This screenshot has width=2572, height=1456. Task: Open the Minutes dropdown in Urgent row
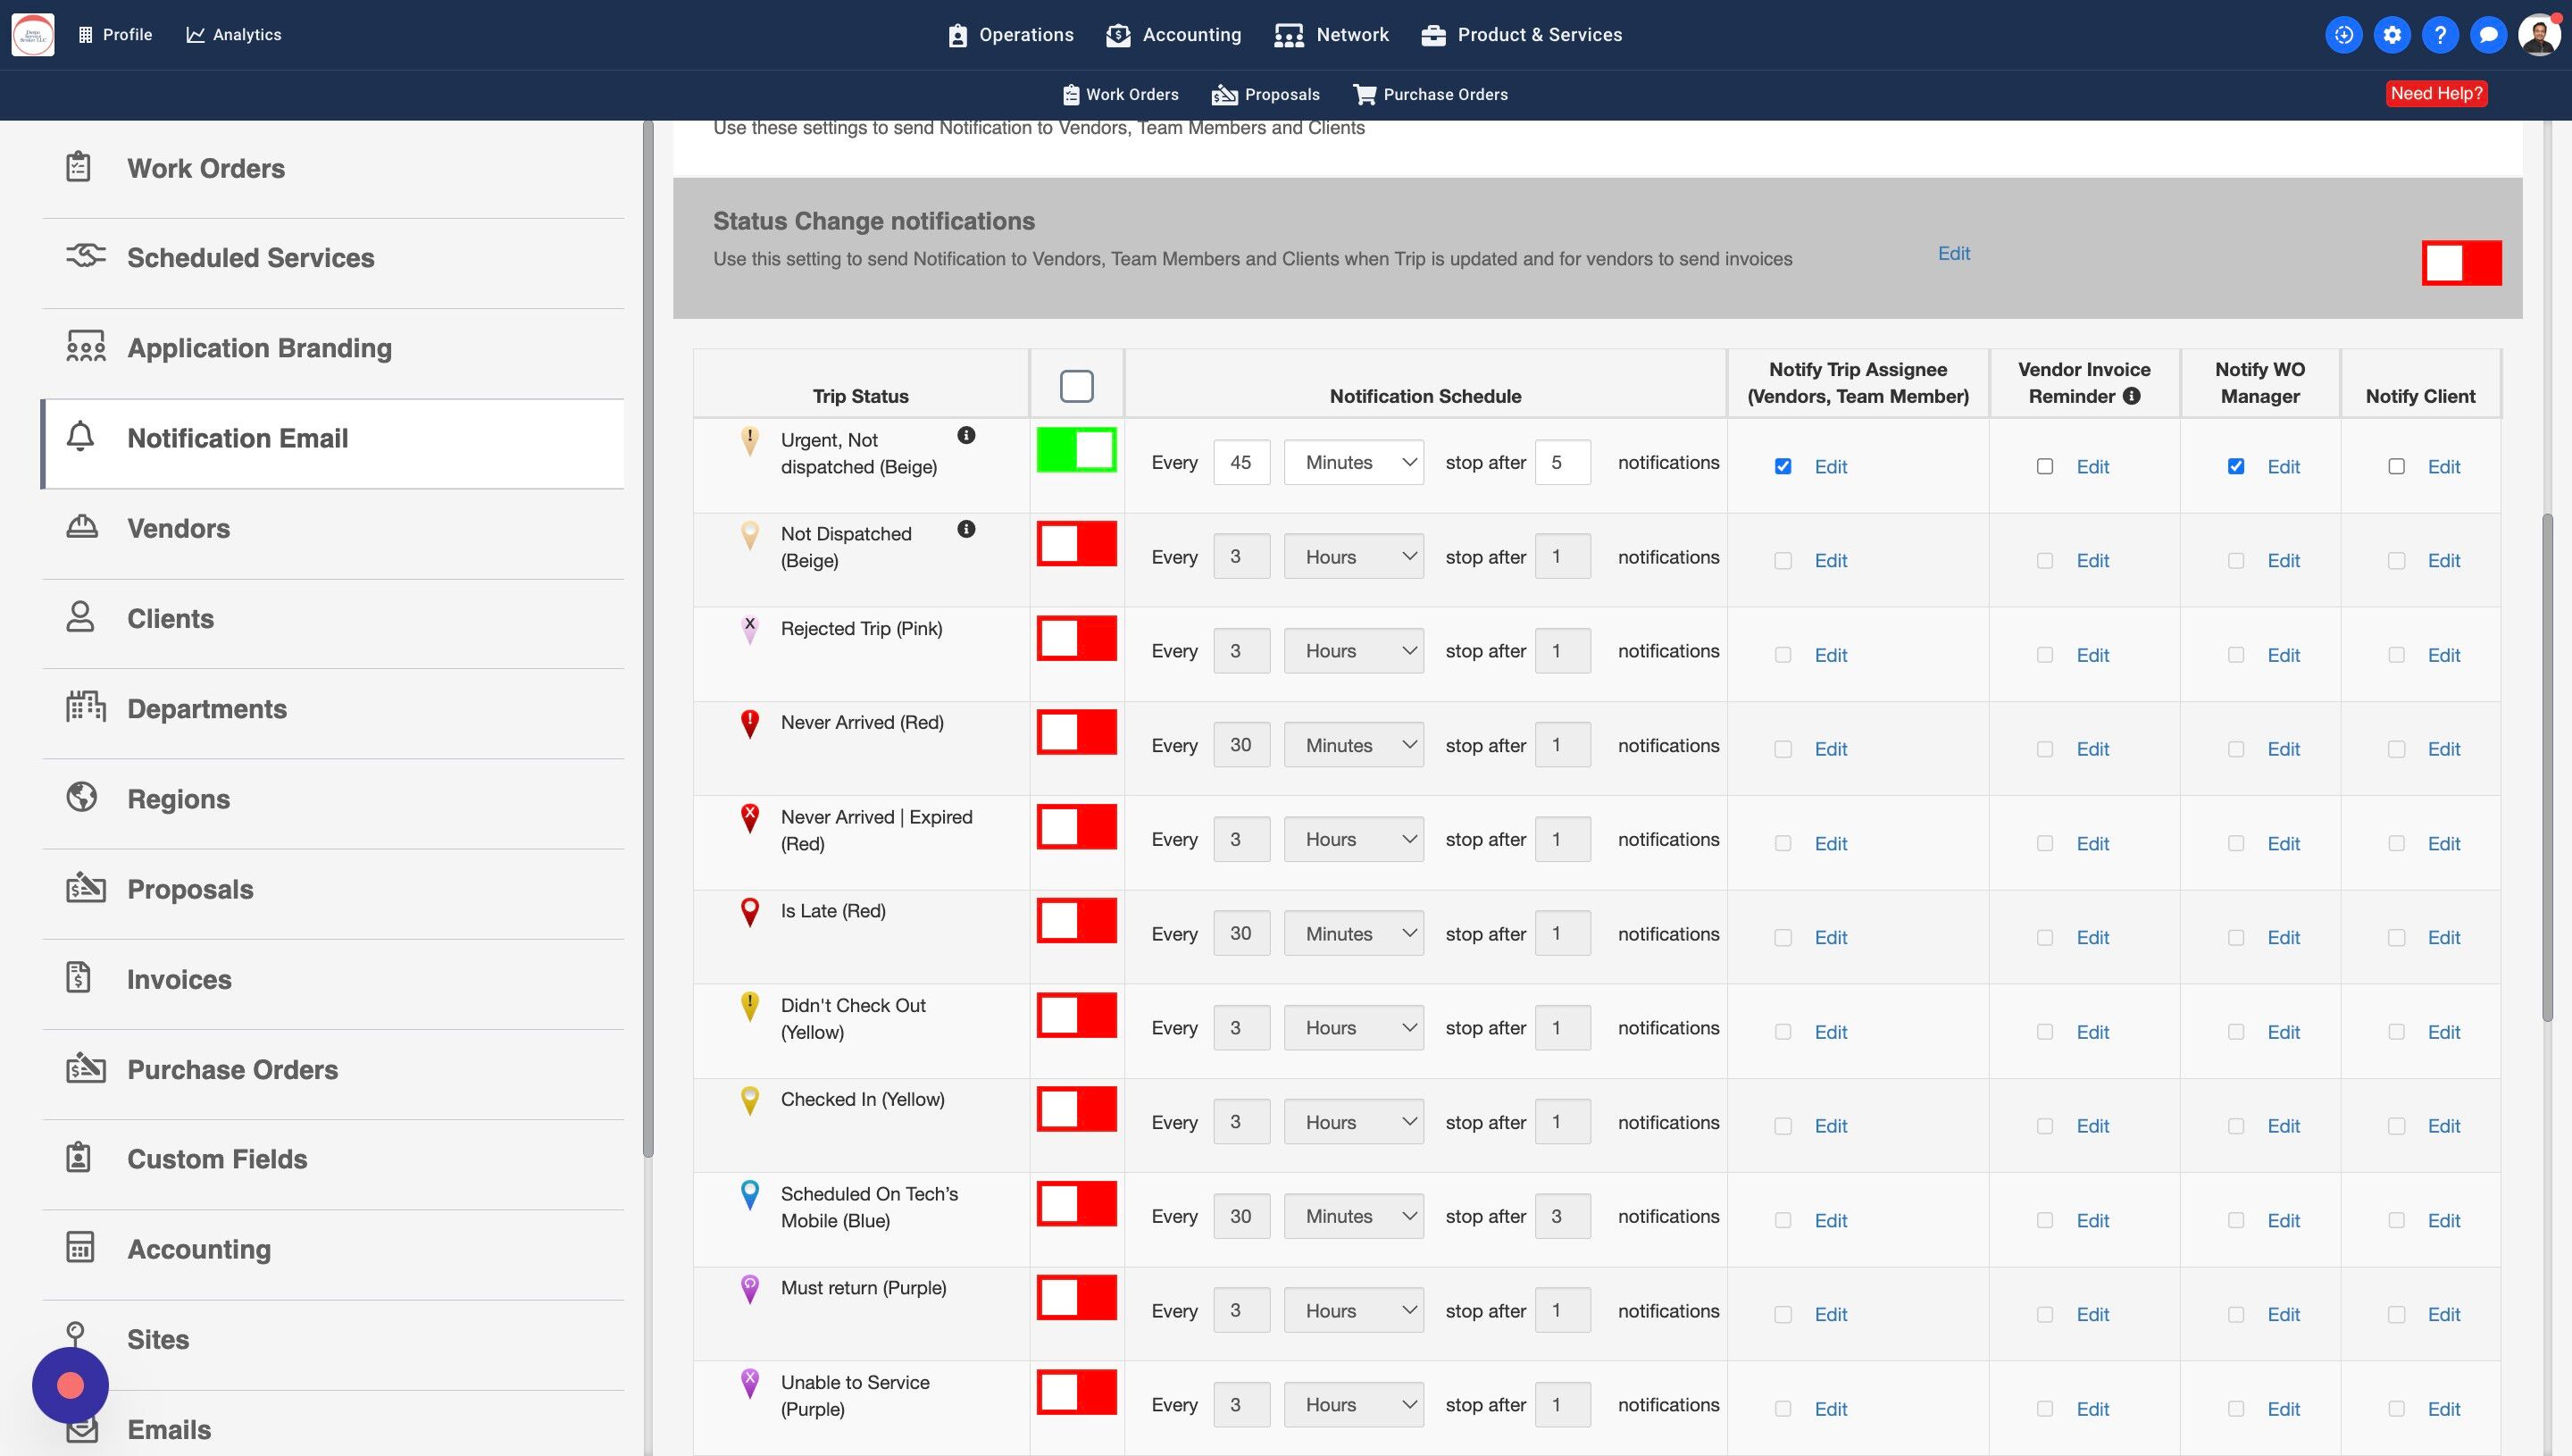[1354, 462]
